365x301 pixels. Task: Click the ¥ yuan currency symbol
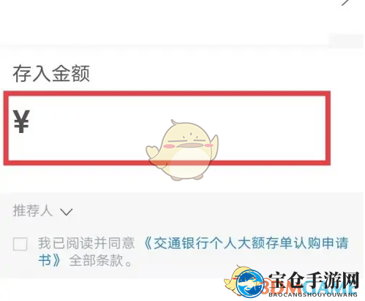pos(21,121)
